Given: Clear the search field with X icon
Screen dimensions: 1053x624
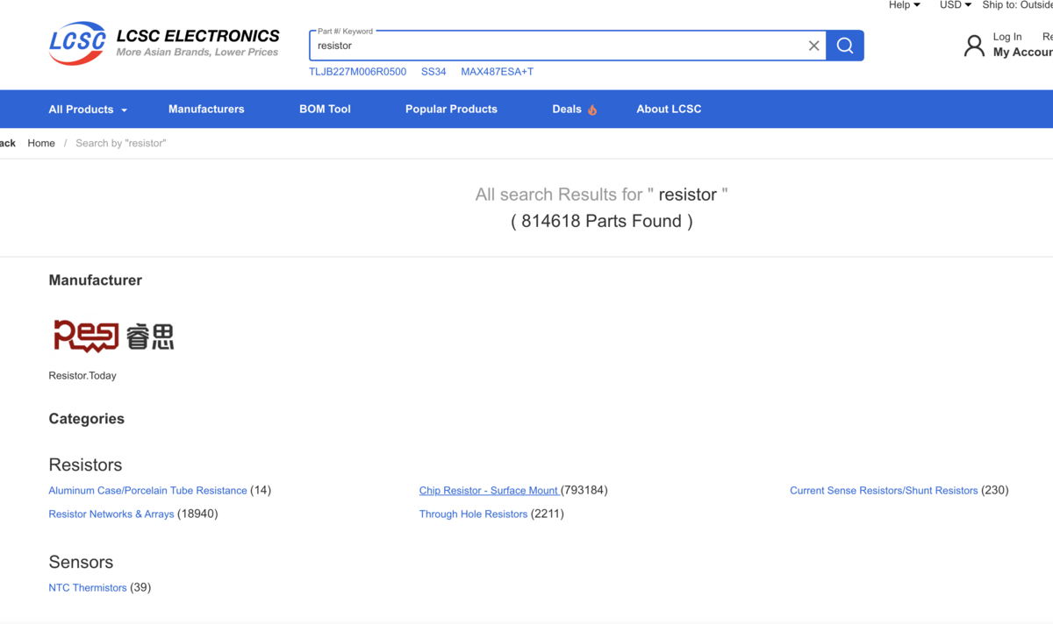Looking at the screenshot, I should (x=813, y=46).
